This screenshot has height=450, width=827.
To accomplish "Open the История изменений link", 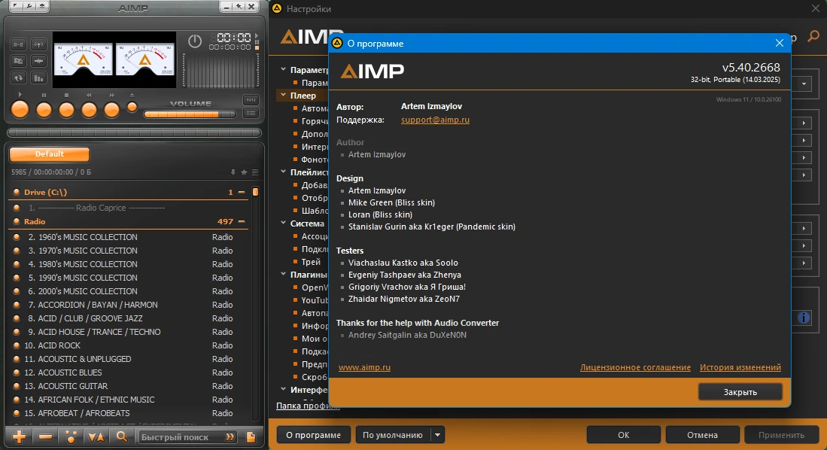I will tap(740, 367).
